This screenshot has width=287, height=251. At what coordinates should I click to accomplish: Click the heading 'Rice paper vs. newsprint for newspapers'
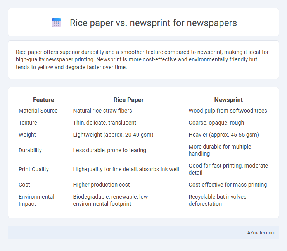pos(153,23)
